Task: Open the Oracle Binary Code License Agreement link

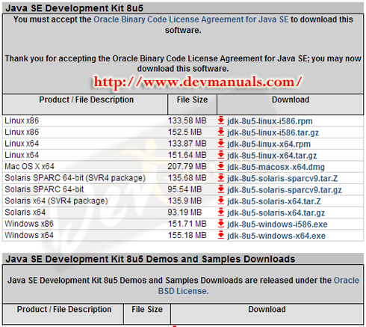Action: pos(191,19)
